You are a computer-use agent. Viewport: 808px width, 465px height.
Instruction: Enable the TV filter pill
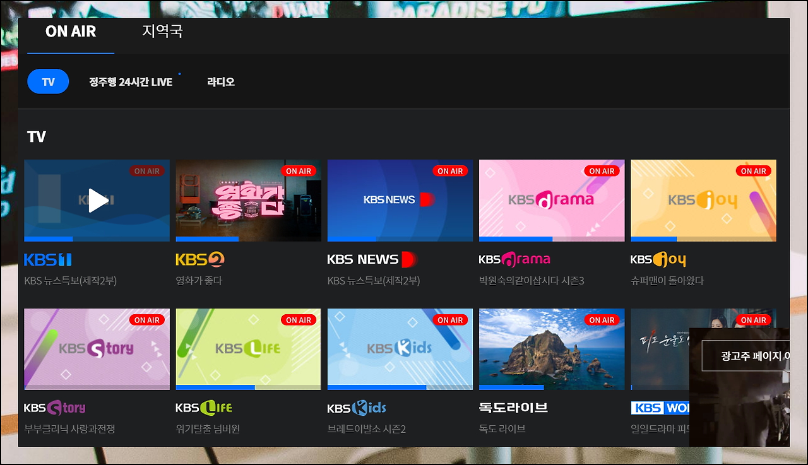coord(48,81)
